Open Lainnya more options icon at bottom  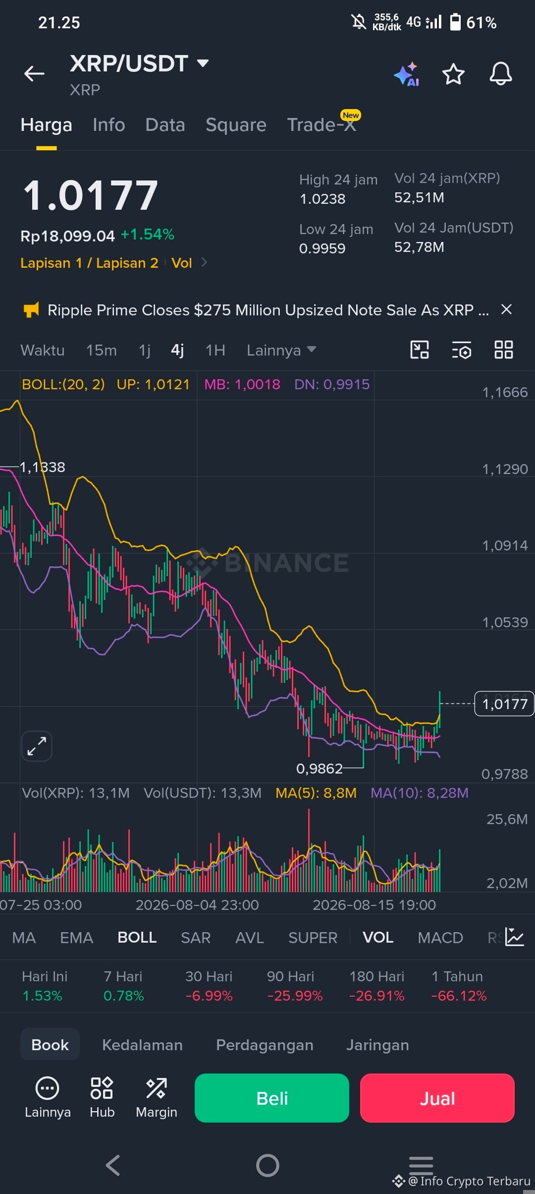coord(48,1098)
